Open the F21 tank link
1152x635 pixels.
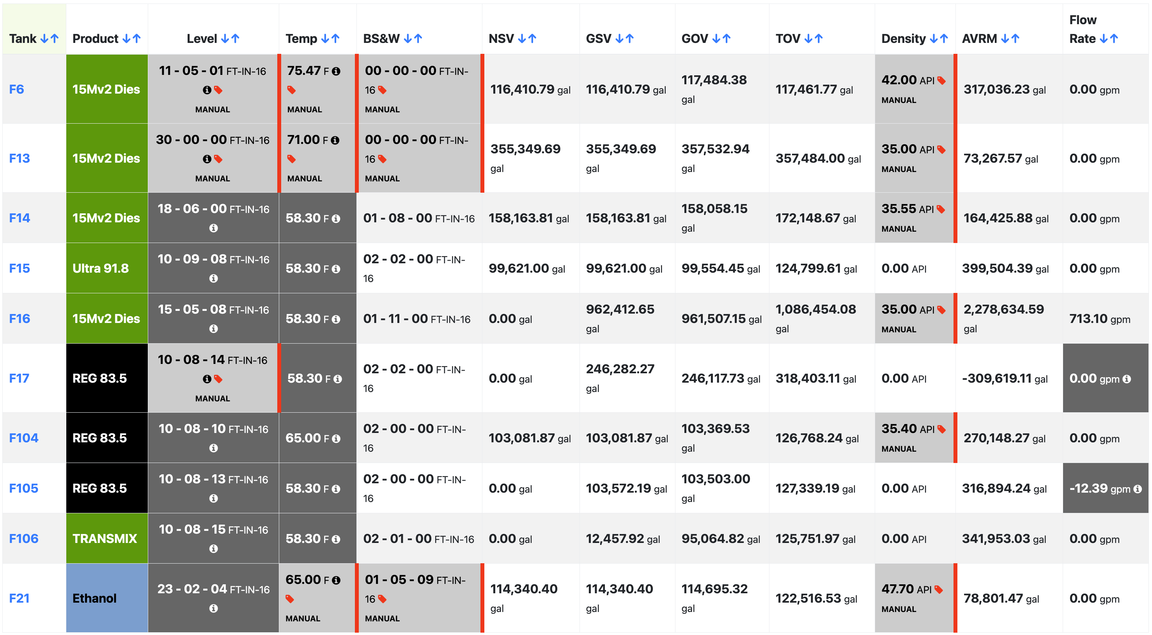coord(19,598)
